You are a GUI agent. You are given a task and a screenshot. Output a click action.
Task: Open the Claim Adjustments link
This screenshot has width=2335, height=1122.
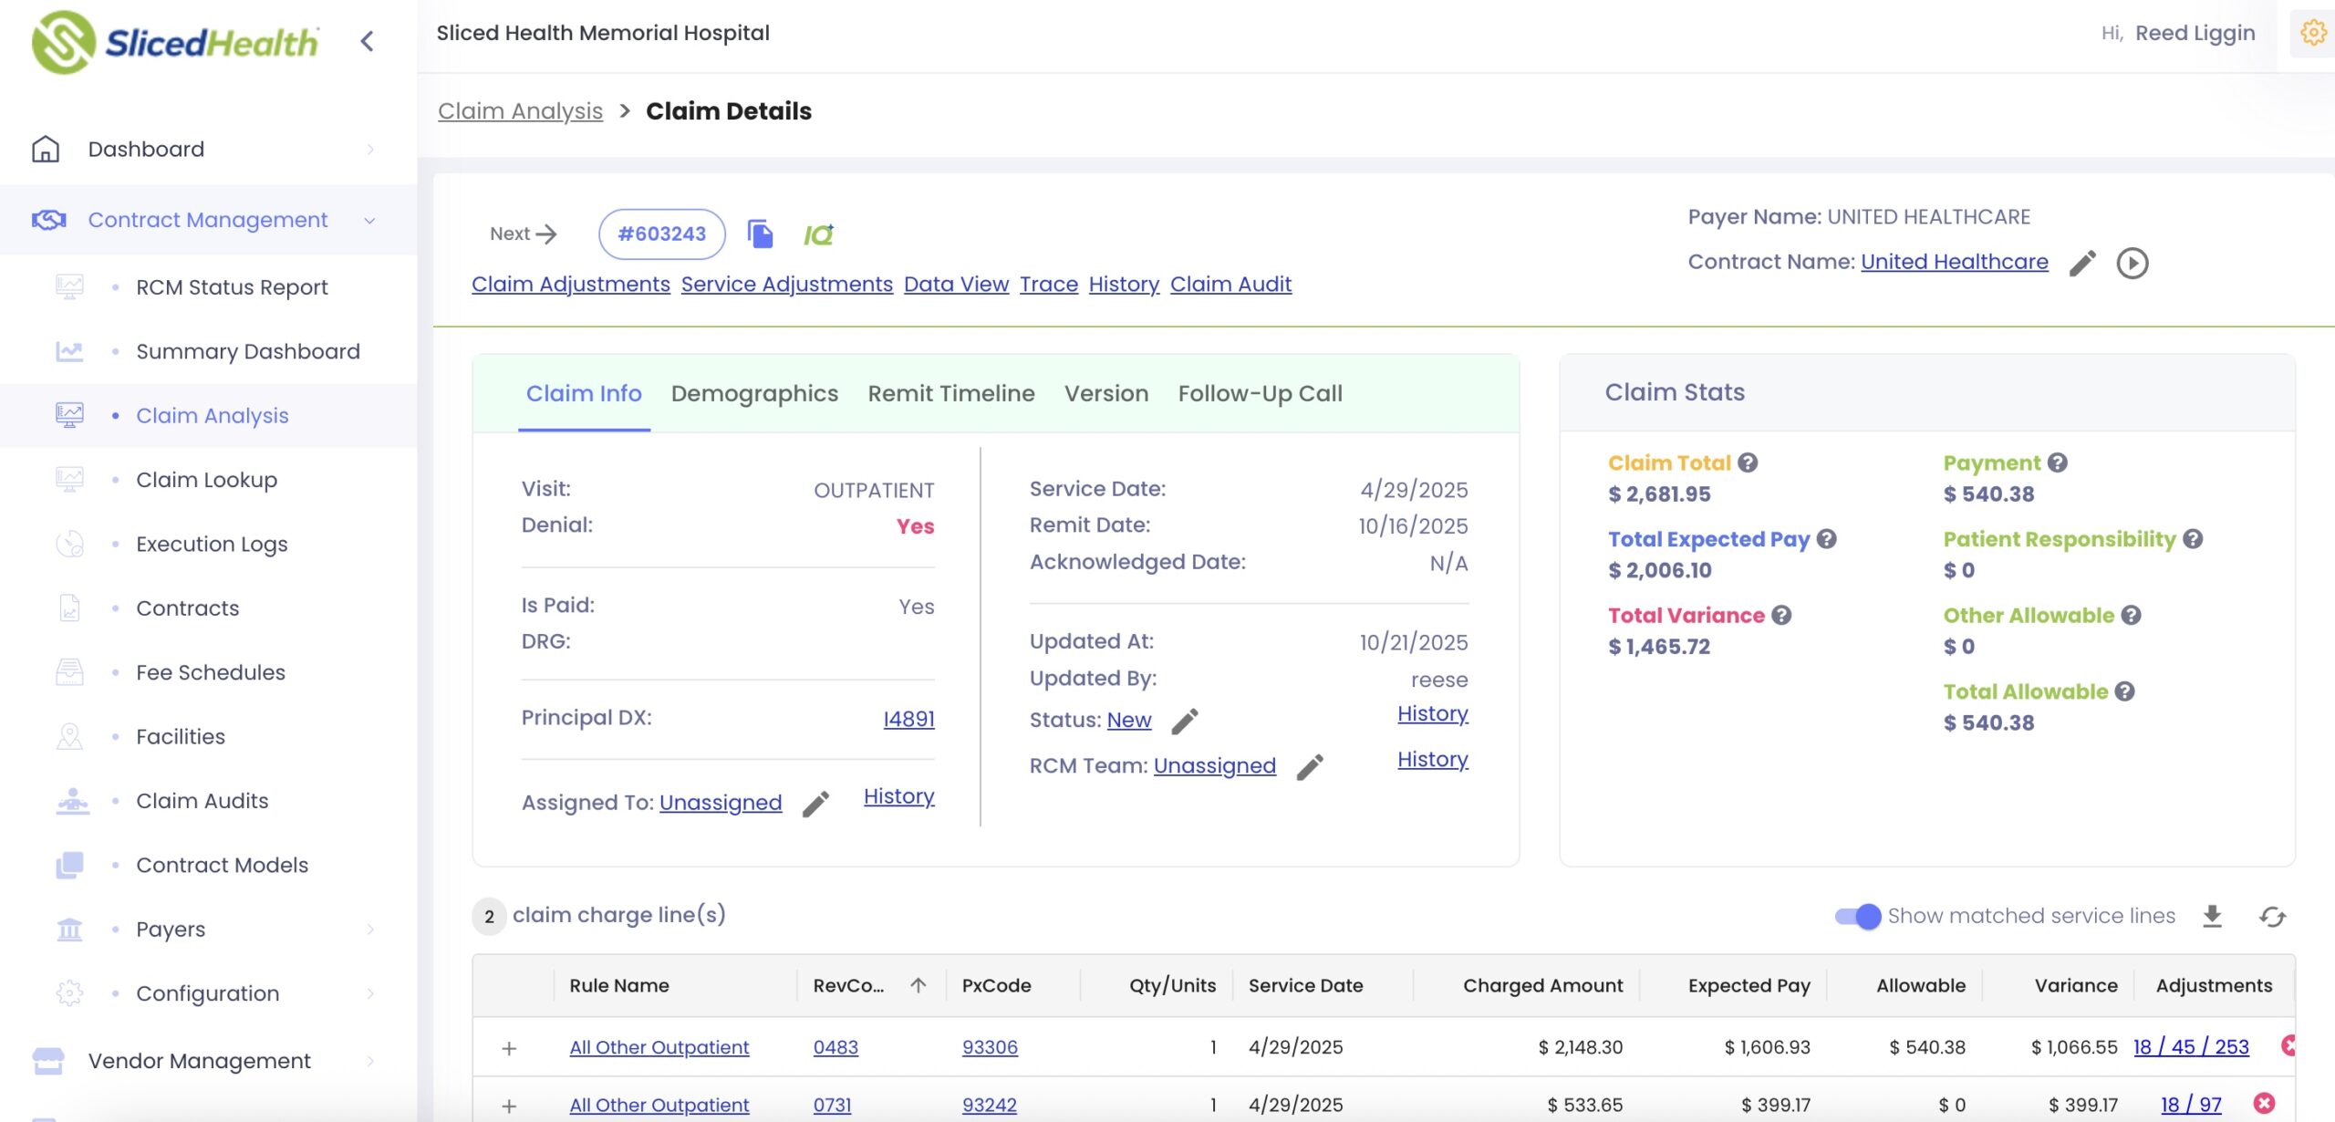pyautogui.click(x=571, y=284)
